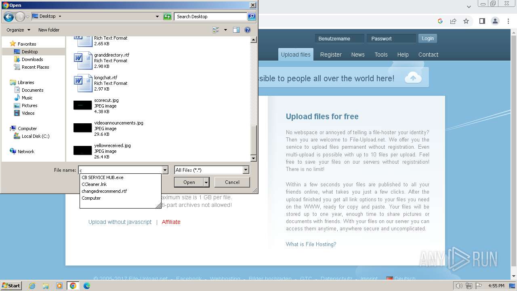Image resolution: width=517 pixels, height=291 pixels.
Task: Click Upload without javascript link
Action: coord(120,222)
